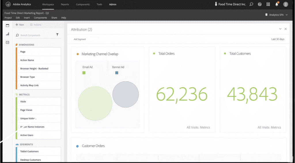
Task: Click the Add Segment drop zone
Action: tap(85, 39)
